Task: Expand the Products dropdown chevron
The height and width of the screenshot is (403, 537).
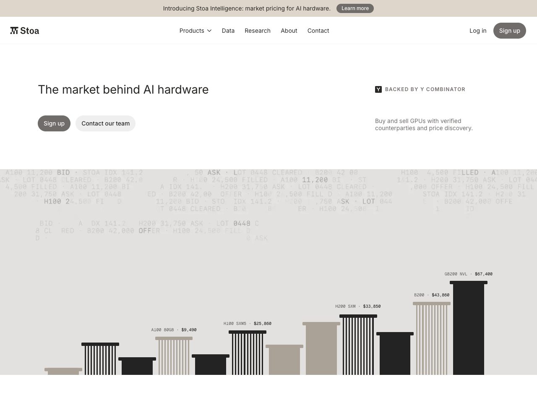Action: pos(209,31)
